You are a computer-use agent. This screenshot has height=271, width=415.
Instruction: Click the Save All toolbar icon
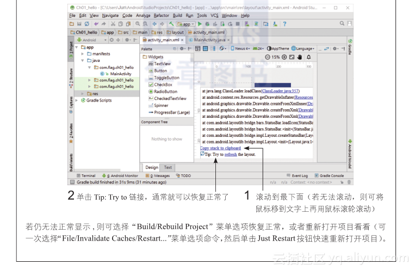pyautogui.click(x=79, y=24)
